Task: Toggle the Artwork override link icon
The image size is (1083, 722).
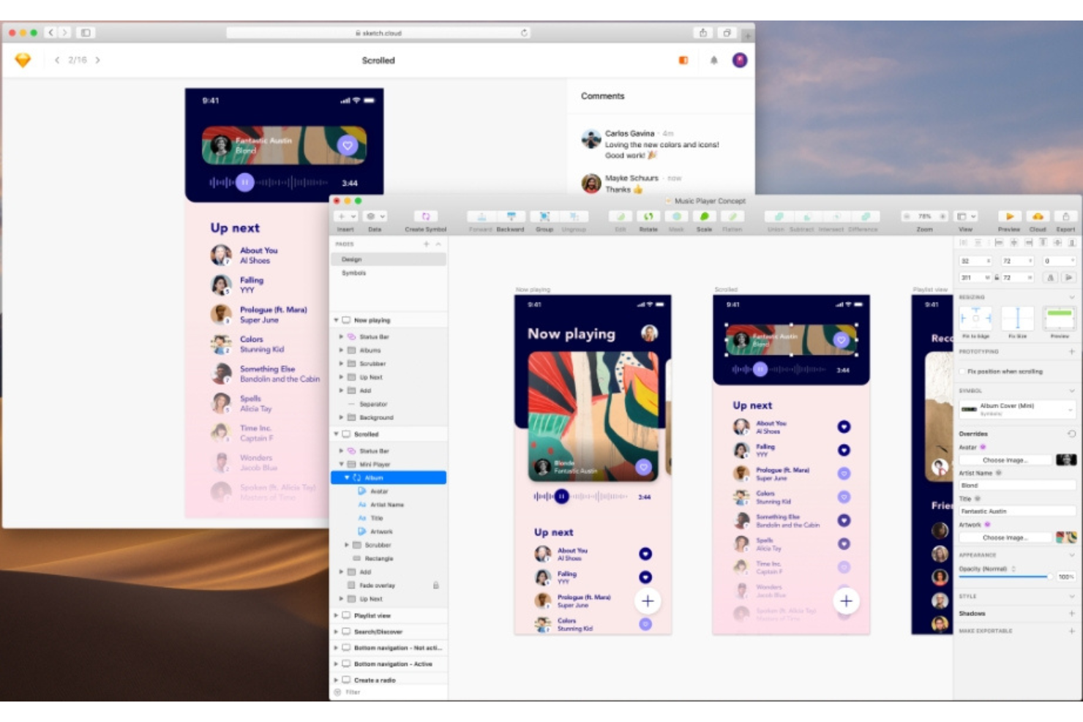Action: (987, 524)
